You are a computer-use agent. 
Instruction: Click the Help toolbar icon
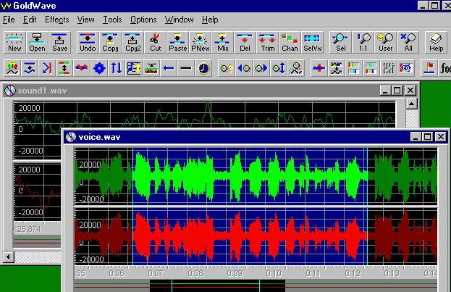pos(436,42)
